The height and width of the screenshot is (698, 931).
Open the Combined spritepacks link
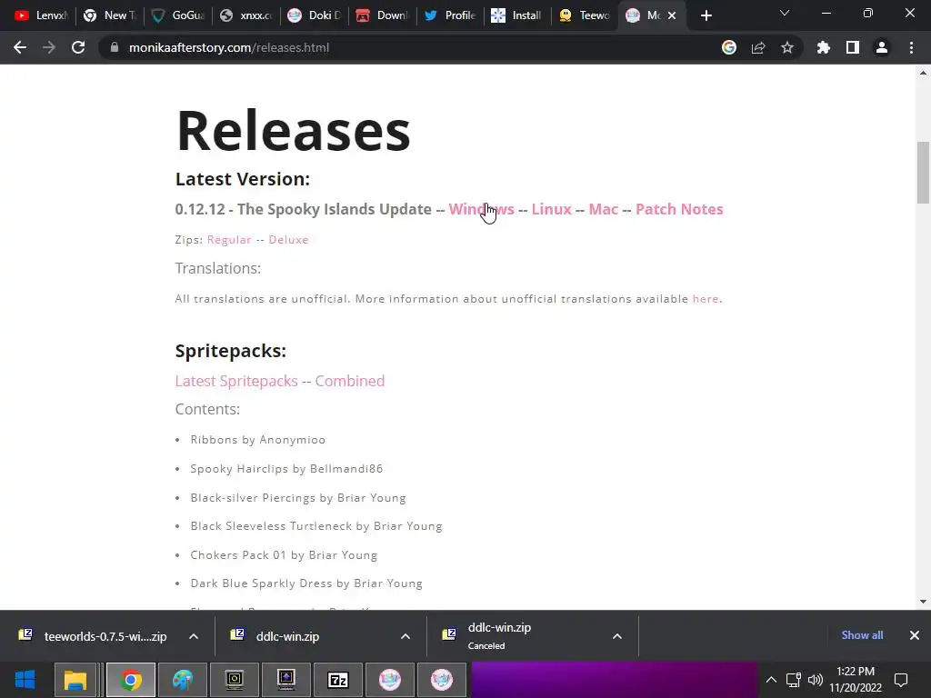350,381
